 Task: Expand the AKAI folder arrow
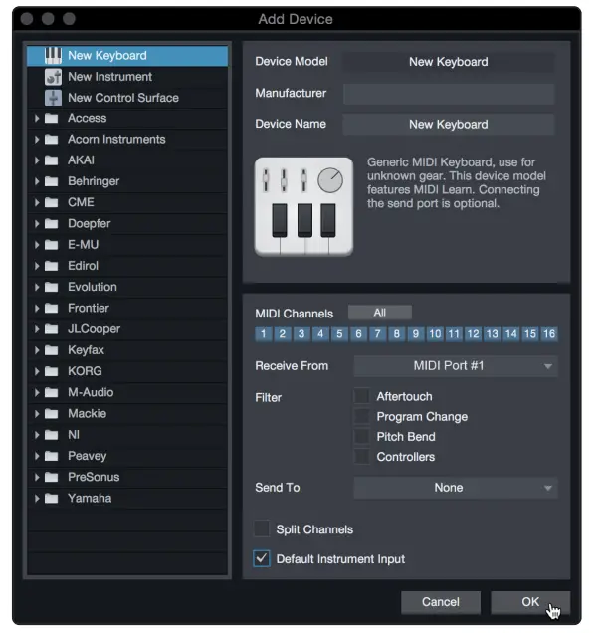pos(37,160)
